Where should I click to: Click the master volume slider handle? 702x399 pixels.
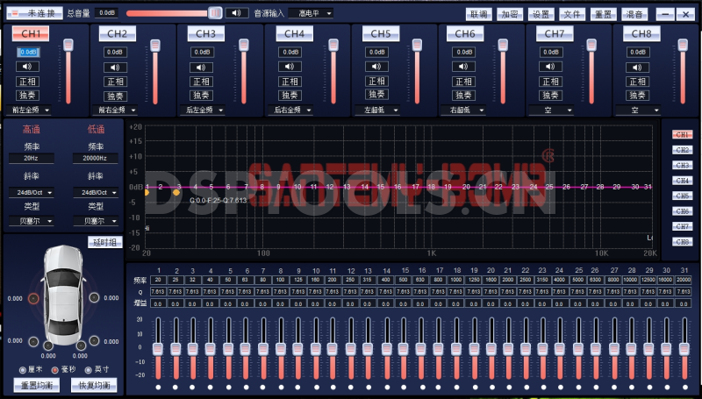click(x=215, y=13)
